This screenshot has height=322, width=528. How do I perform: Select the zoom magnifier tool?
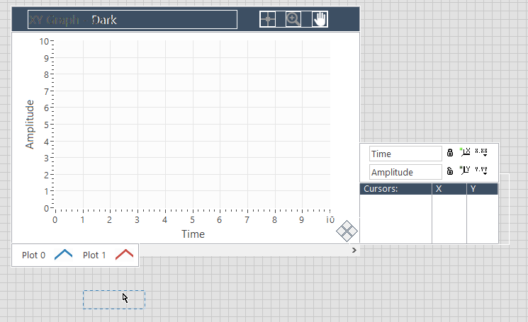tap(293, 19)
